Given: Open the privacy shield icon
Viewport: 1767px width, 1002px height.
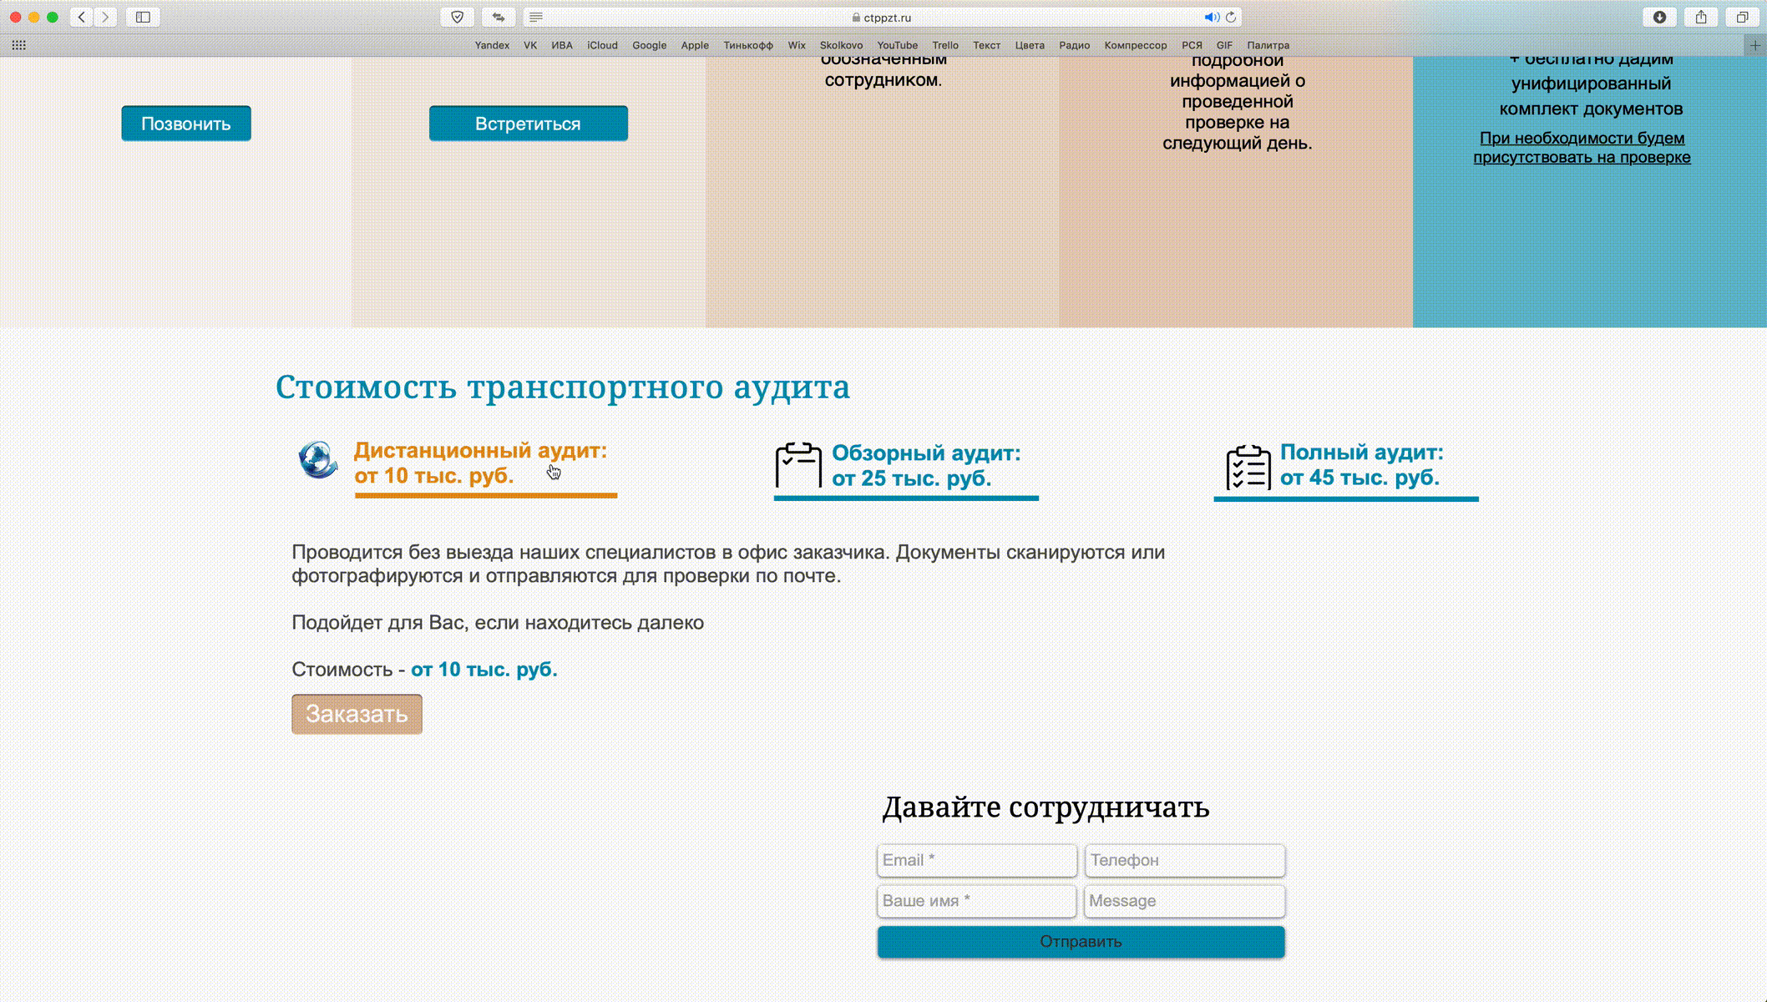Looking at the screenshot, I should (457, 17).
